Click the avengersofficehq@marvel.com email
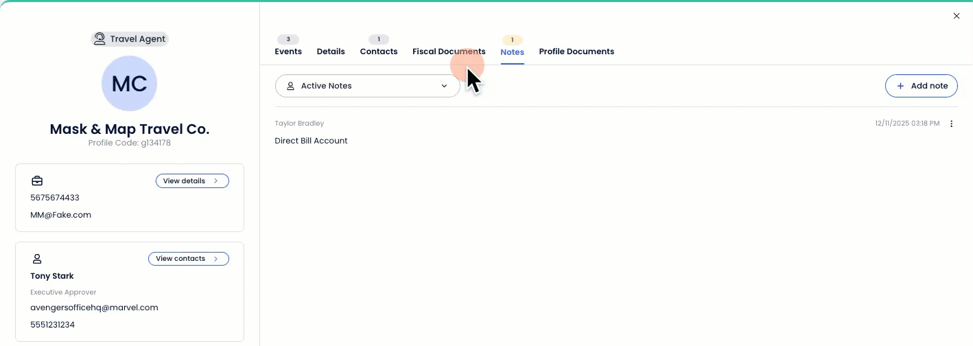 (x=95, y=308)
